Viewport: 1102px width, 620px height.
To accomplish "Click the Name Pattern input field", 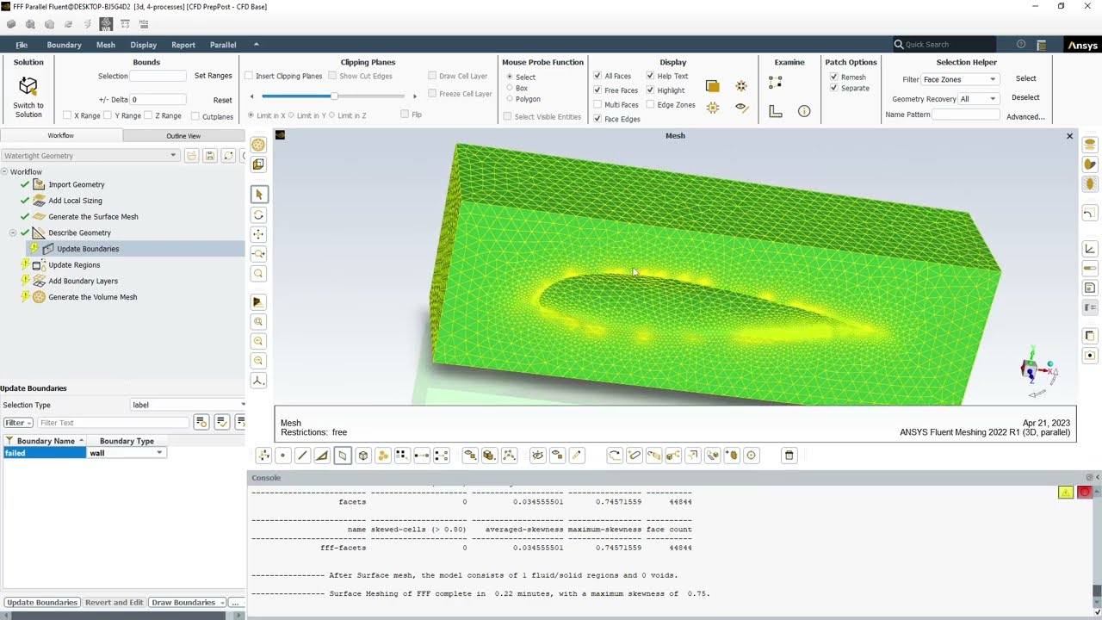I will point(966,115).
